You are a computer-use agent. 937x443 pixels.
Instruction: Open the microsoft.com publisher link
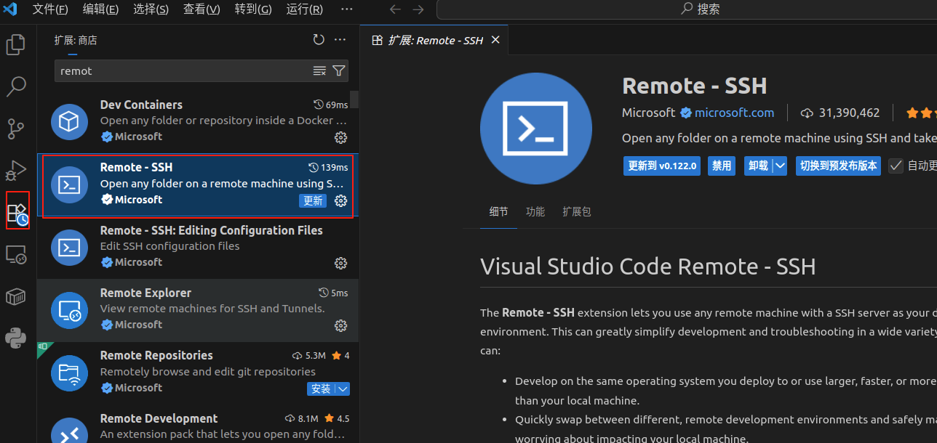[x=734, y=113]
